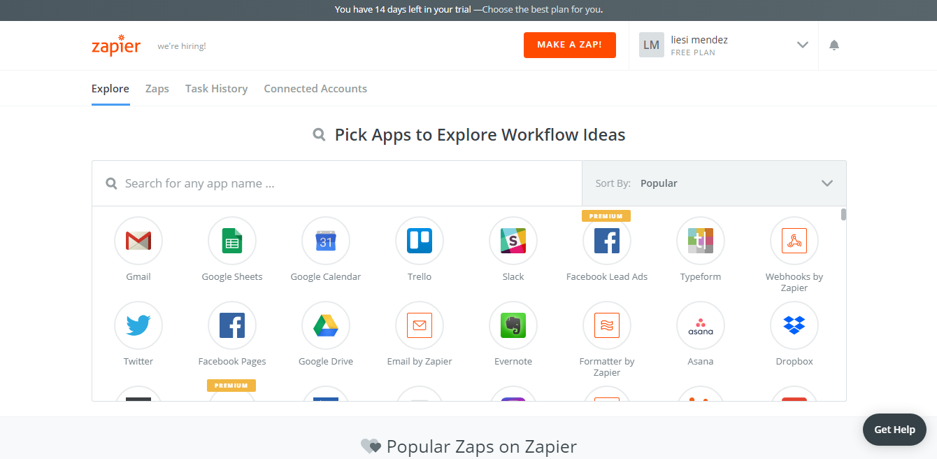Click the Evernote label text
This screenshot has width=937, height=459.
[513, 362]
